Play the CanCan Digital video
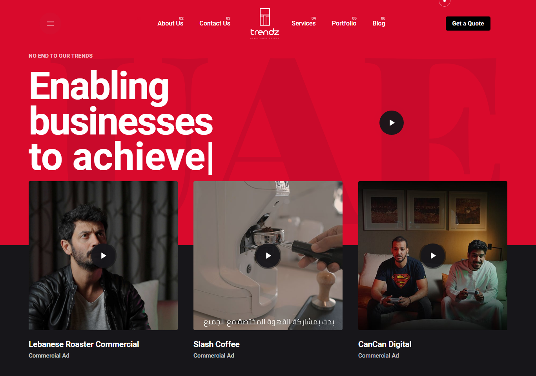This screenshot has height=376, width=536. coord(433,256)
